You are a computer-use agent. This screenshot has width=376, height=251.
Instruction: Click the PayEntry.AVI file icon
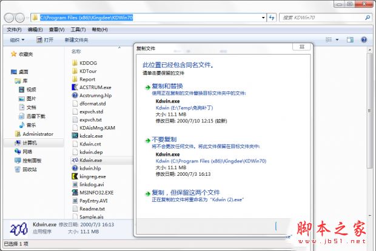click(x=75, y=201)
